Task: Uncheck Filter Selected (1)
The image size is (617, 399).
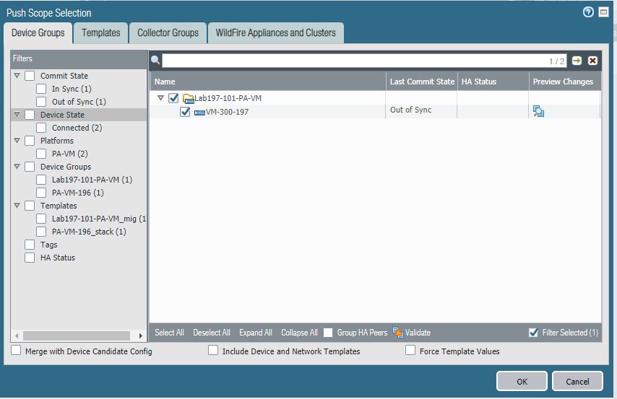Action: click(x=534, y=333)
